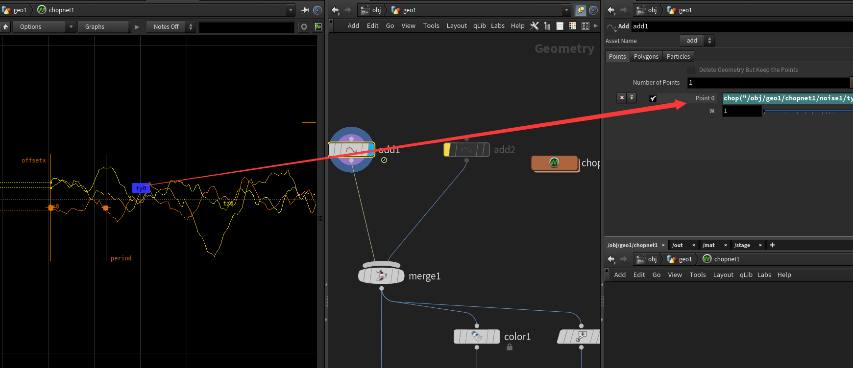The height and width of the screenshot is (368, 853).
Task: Open the Options dropdown in channel viewer
Action: pos(44,27)
